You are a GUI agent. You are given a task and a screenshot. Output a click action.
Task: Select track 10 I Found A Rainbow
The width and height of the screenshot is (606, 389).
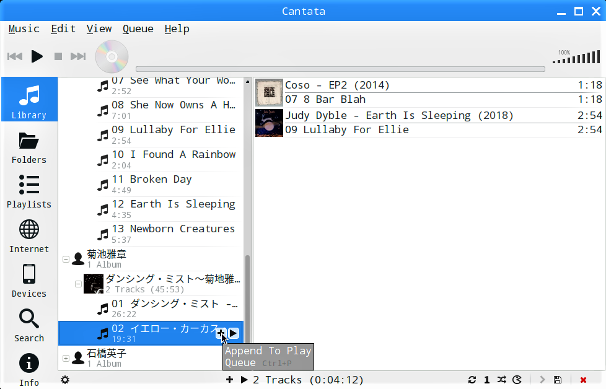(151, 160)
